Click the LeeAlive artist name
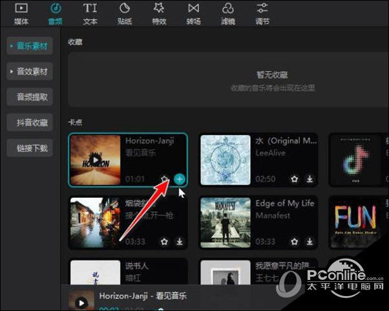Screen dimensions: 389x311 [x=270, y=153]
